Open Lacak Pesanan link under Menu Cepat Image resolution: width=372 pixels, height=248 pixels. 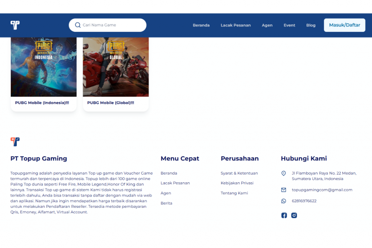pyautogui.click(x=175, y=183)
